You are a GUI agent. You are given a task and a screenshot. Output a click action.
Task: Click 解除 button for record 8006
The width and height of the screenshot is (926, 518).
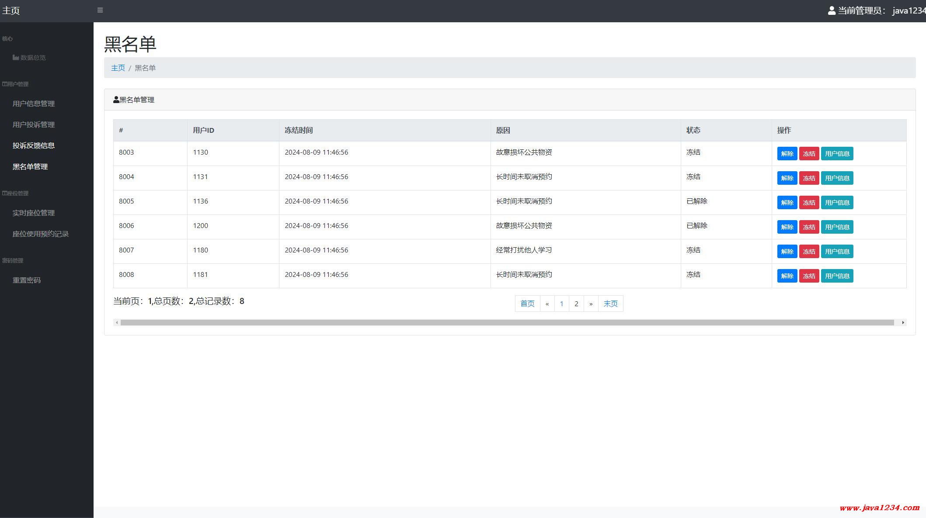(787, 227)
